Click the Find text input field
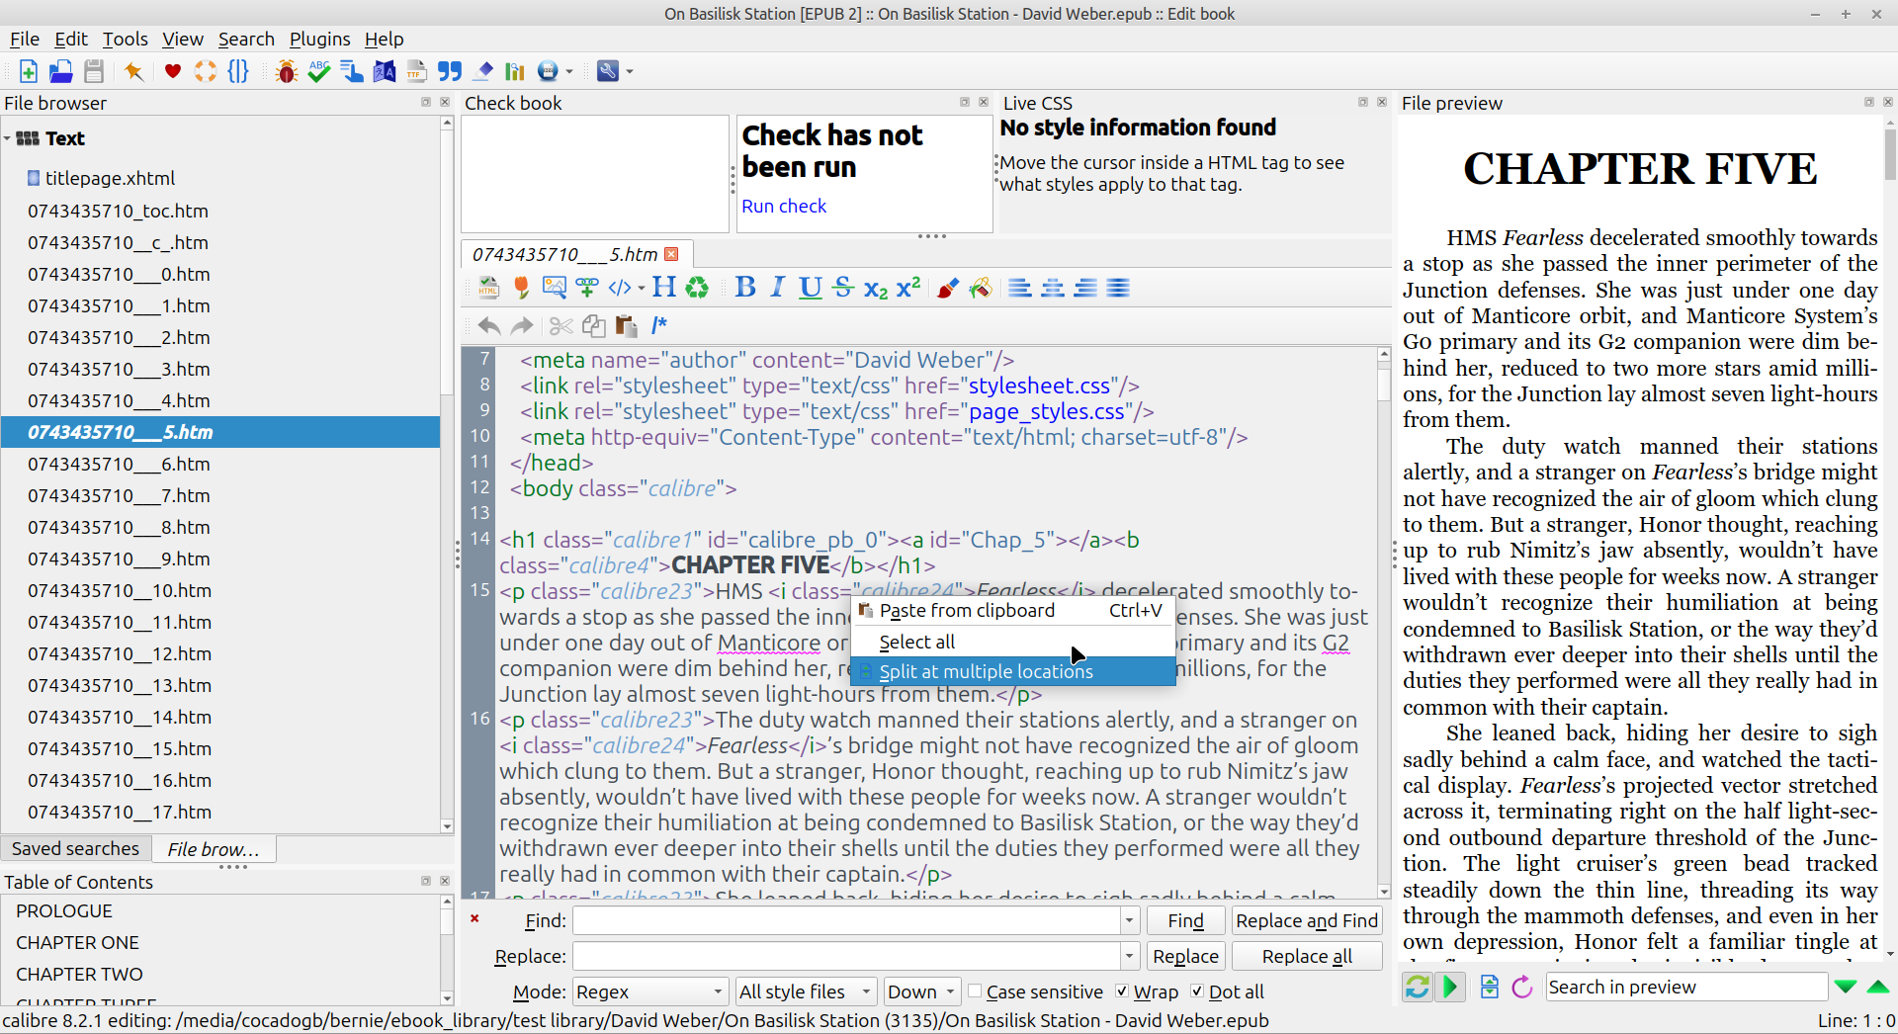Screen dimensions: 1898x1034 point(846,920)
